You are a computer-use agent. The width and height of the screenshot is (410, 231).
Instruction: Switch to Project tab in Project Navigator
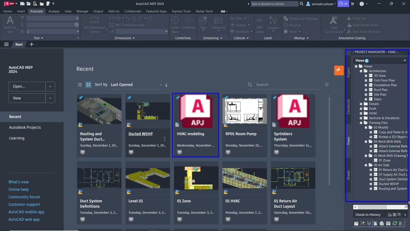click(x=348, y=73)
